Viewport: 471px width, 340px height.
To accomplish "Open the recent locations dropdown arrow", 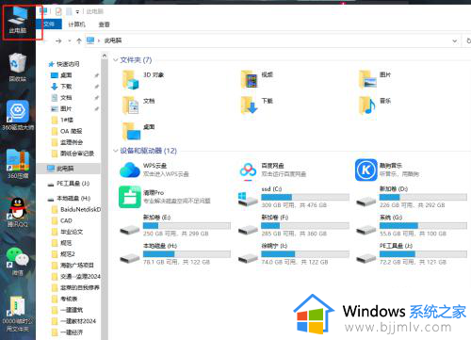I will pos(70,40).
